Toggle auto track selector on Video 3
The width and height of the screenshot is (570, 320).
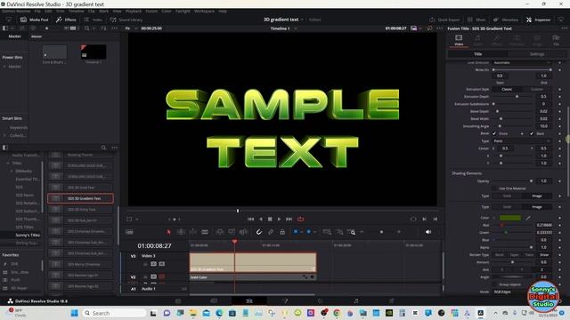pyautogui.click(x=153, y=264)
